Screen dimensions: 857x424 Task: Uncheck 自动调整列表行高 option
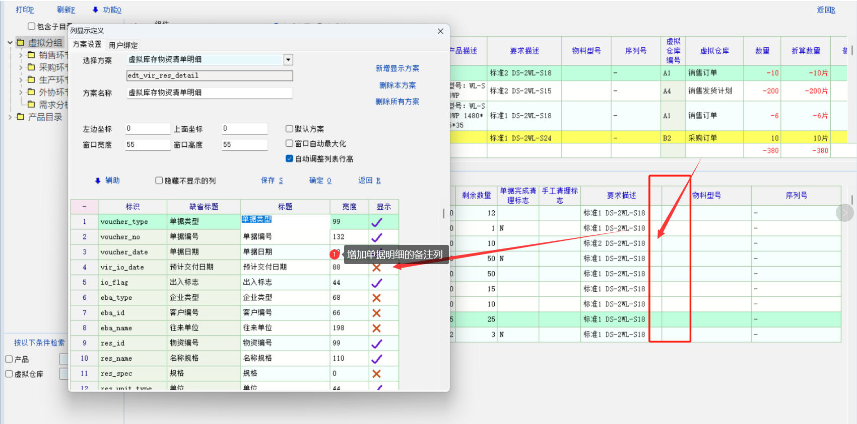[289, 158]
